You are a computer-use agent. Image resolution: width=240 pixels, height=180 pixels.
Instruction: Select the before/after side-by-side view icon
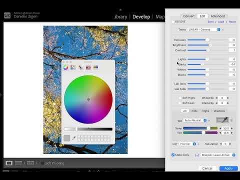[18, 163]
